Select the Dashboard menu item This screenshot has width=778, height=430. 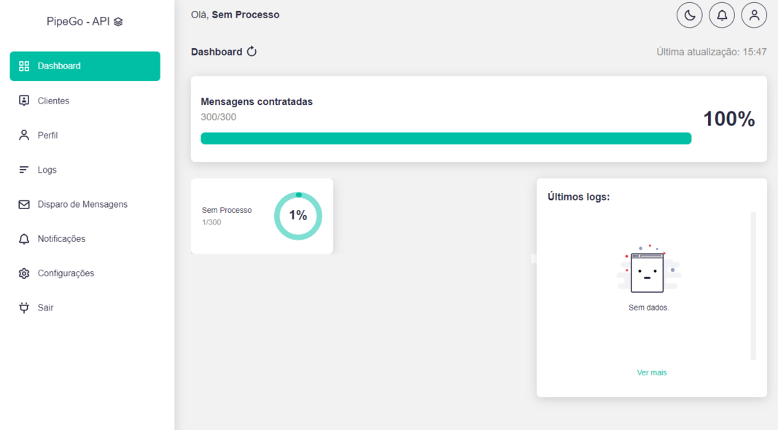tap(85, 66)
